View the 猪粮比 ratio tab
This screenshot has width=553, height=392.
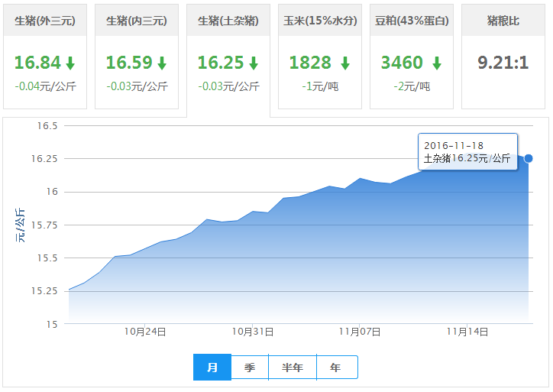point(503,21)
